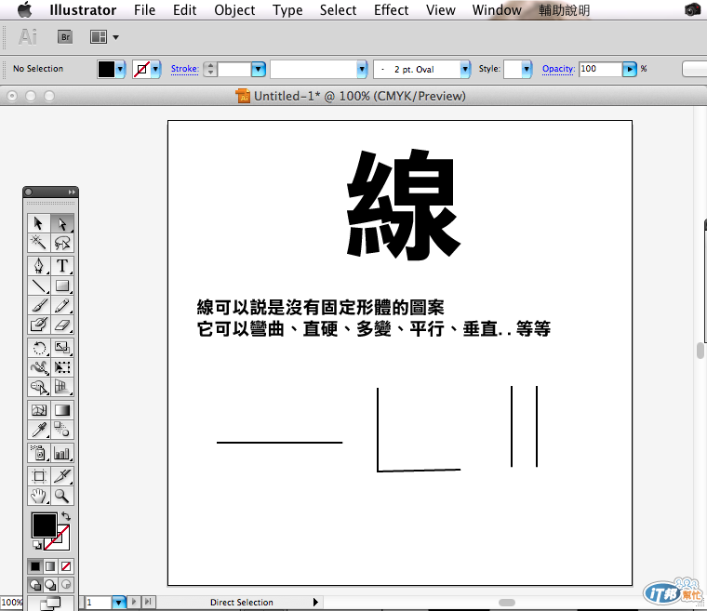Activate the Type tool
Viewport: 707px width, 611px height.
pos(62,266)
